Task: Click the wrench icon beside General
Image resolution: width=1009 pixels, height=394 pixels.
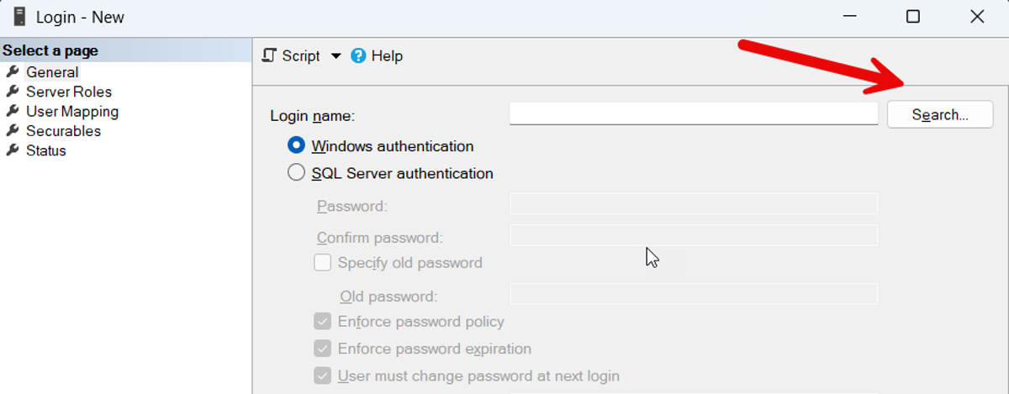Action: 13,72
